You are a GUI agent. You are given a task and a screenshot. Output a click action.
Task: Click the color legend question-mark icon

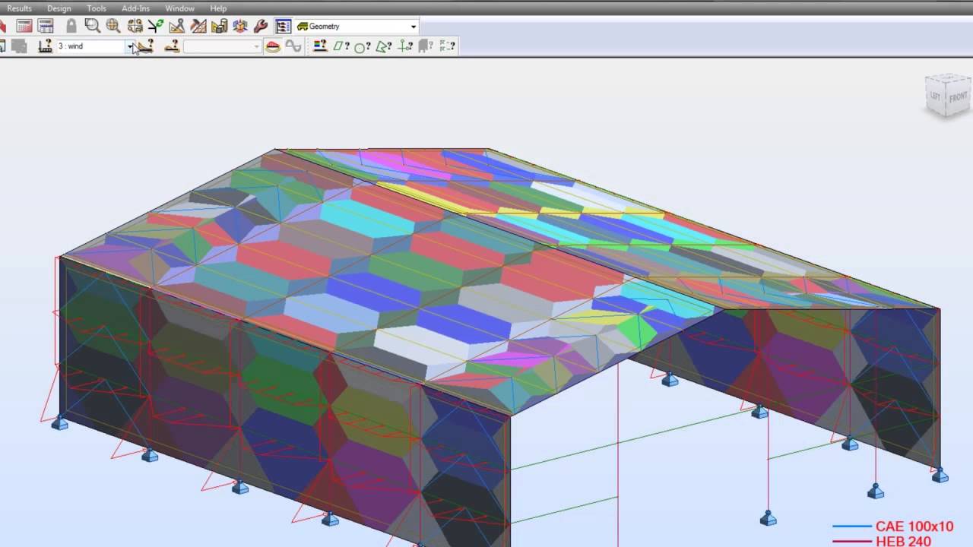[320, 46]
